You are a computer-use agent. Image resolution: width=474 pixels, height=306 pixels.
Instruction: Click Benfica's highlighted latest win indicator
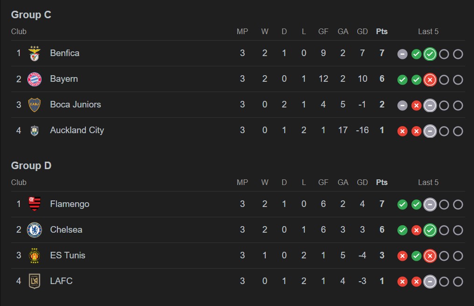pyautogui.click(x=430, y=54)
